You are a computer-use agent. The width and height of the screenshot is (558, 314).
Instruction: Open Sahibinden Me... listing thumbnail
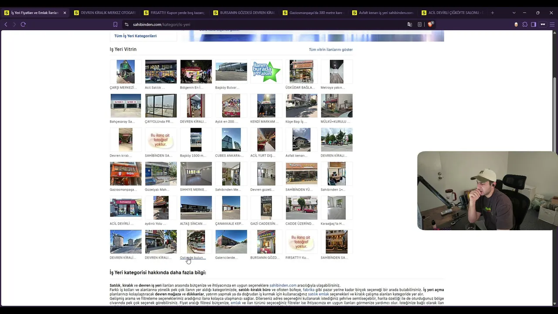[231, 174]
